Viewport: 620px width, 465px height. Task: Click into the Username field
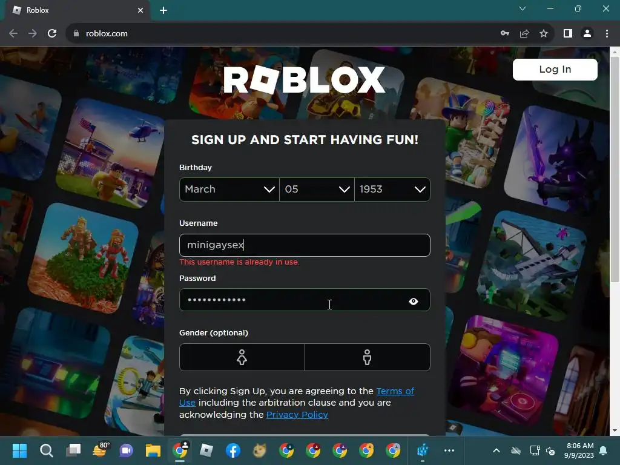[305, 245]
